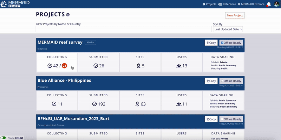Click the MERMAID Collect logo
281x140 pixels.
[x=15, y=4]
